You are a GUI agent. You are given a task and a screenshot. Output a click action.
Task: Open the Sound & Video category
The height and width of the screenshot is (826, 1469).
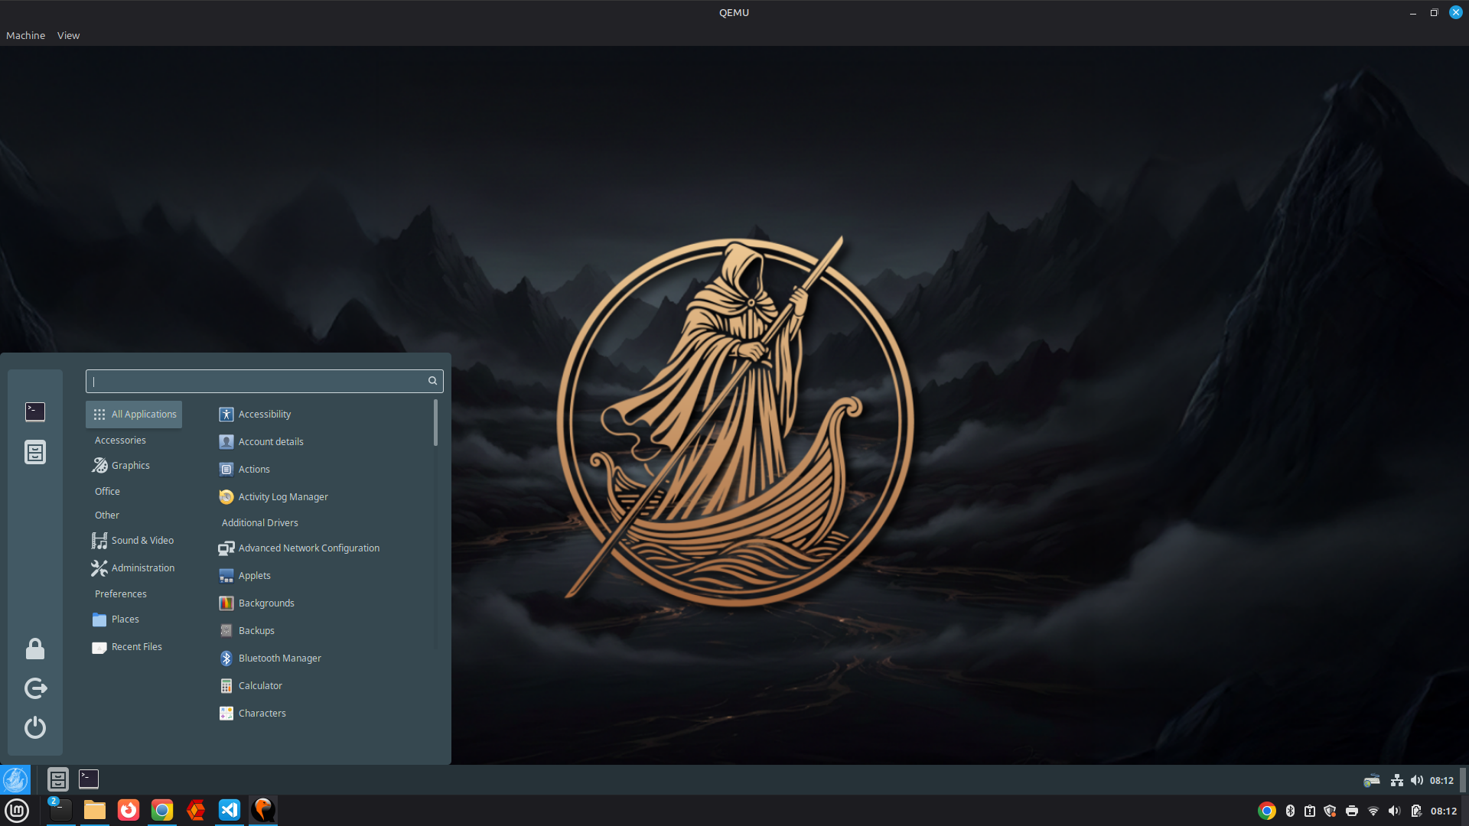pyautogui.click(x=142, y=540)
